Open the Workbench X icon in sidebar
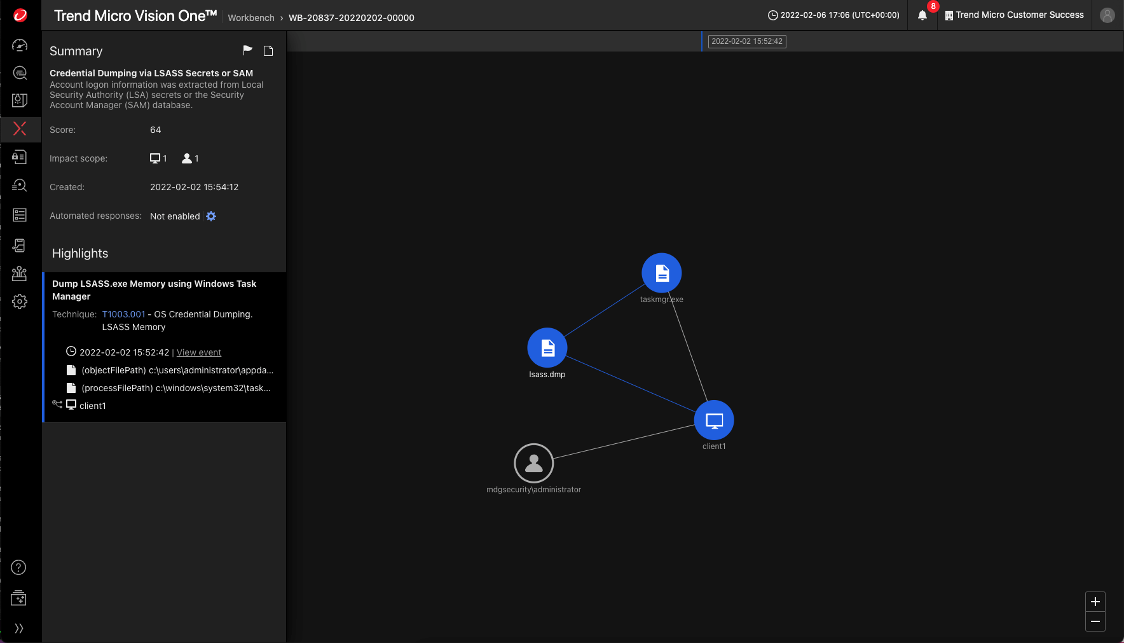 coord(20,129)
